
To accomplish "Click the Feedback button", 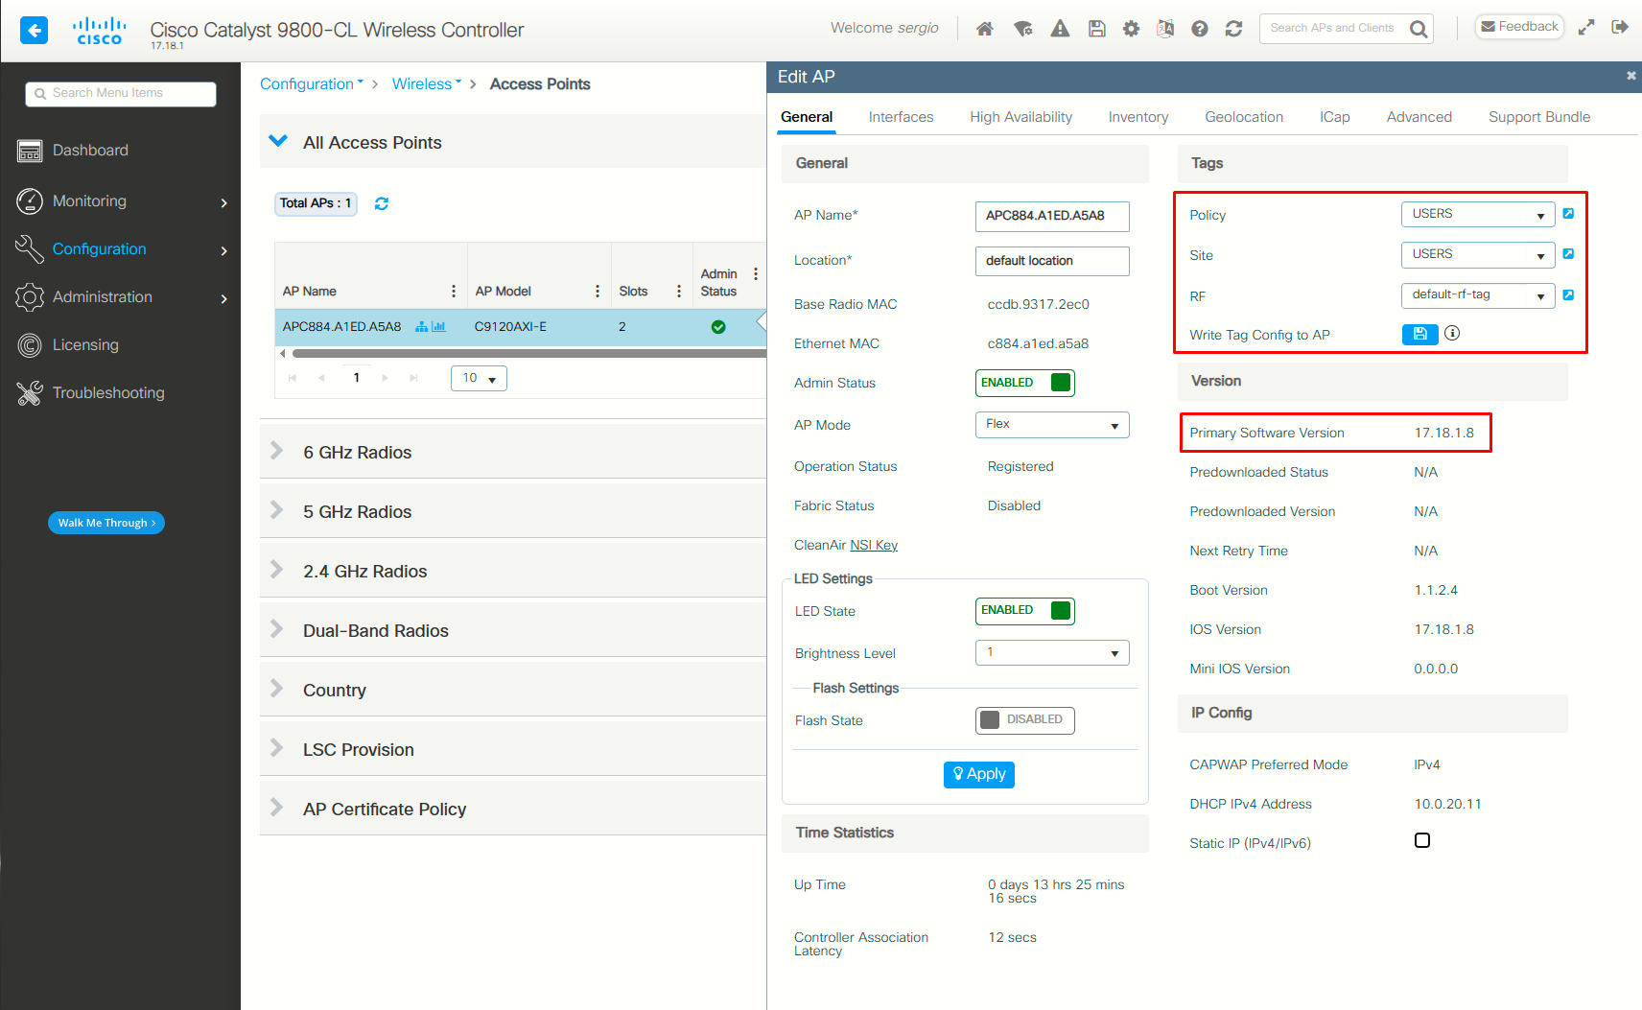I will tap(1519, 27).
